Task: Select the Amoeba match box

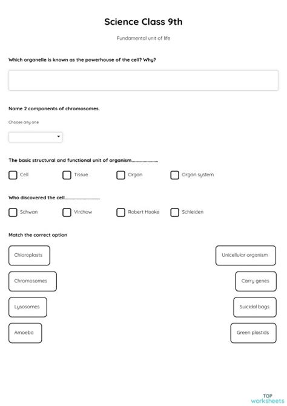Action: (x=25, y=333)
